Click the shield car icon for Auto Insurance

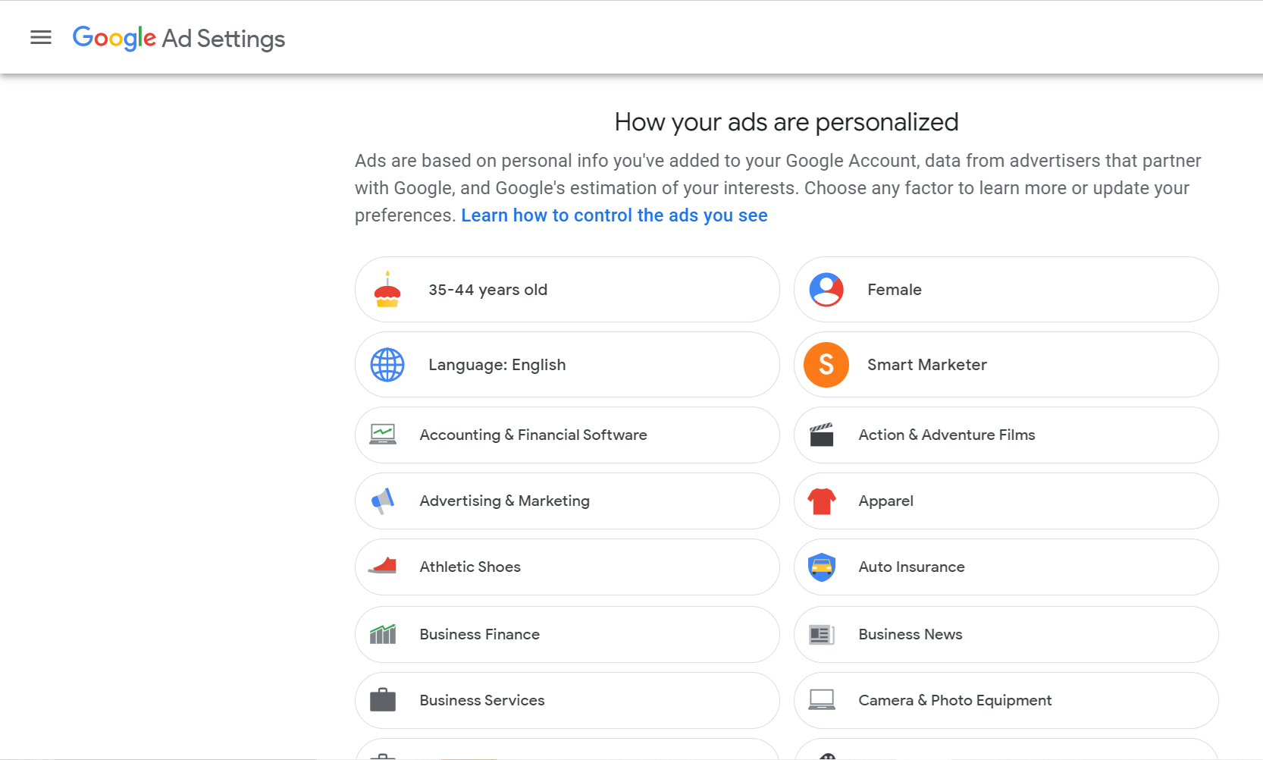pos(823,567)
